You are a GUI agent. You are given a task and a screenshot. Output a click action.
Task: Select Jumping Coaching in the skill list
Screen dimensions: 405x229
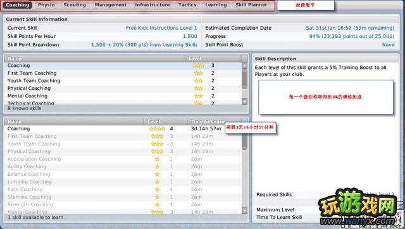tap(123, 182)
